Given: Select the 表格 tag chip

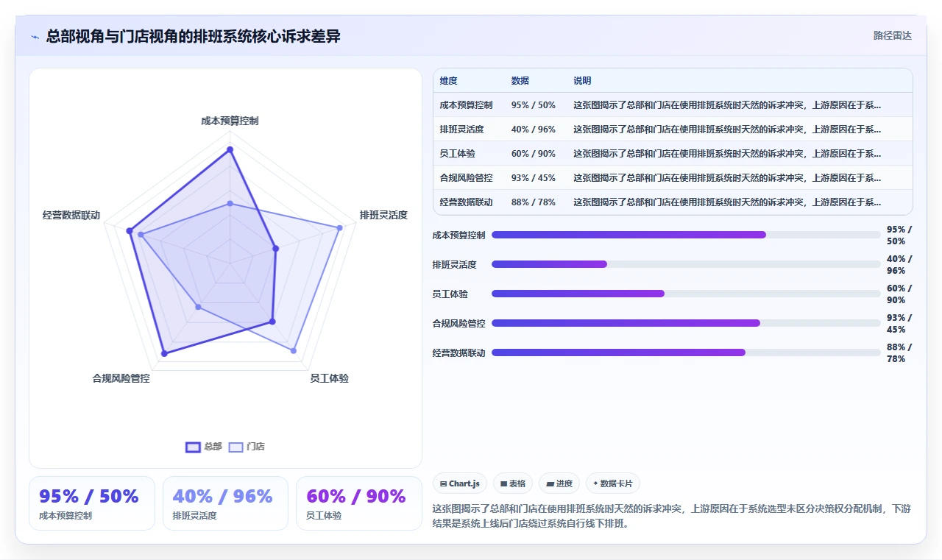Looking at the screenshot, I should (x=513, y=483).
